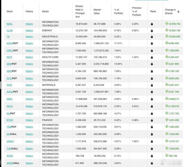Click green up arrow in CLSK row
Screen dimensions: 183x167
click(x=167, y=30)
